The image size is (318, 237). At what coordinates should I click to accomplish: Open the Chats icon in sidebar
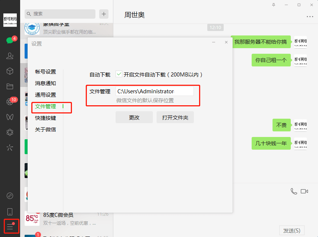pyautogui.click(x=10, y=41)
